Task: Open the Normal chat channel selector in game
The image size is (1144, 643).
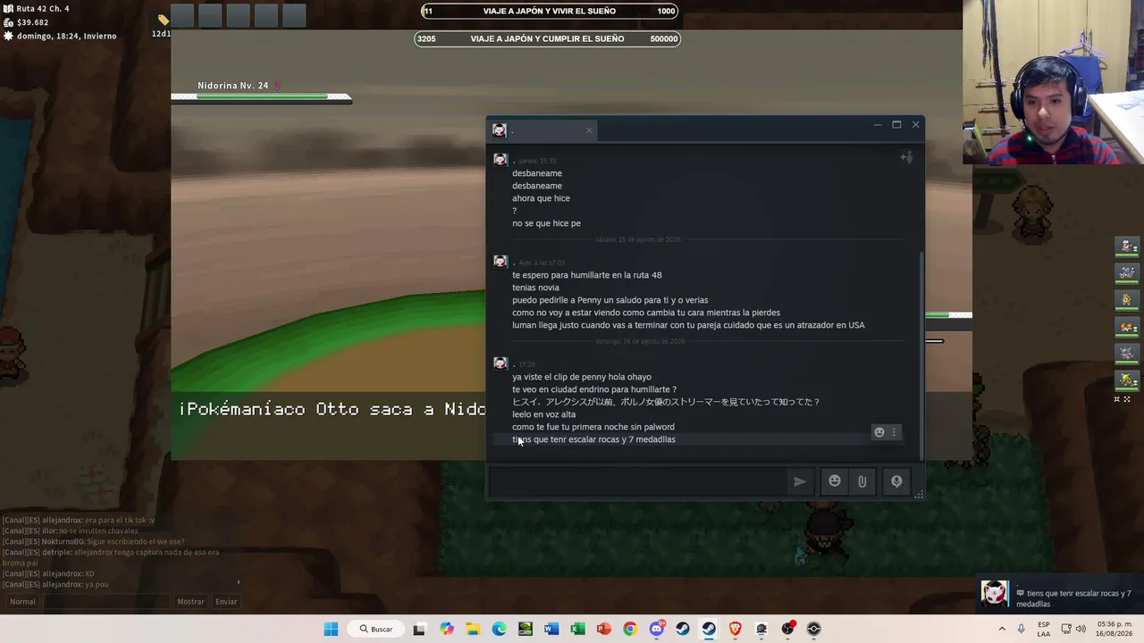Action: (x=22, y=602)
